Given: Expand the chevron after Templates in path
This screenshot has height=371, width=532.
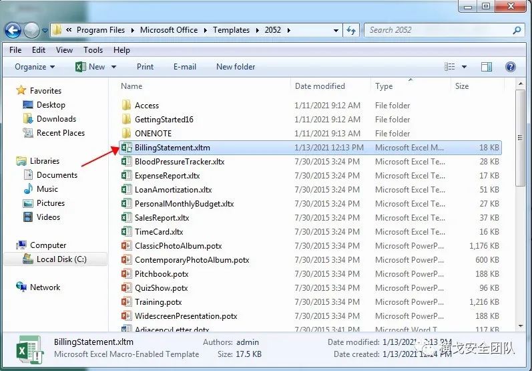Looking at the screenshot, I should [257, 30].
